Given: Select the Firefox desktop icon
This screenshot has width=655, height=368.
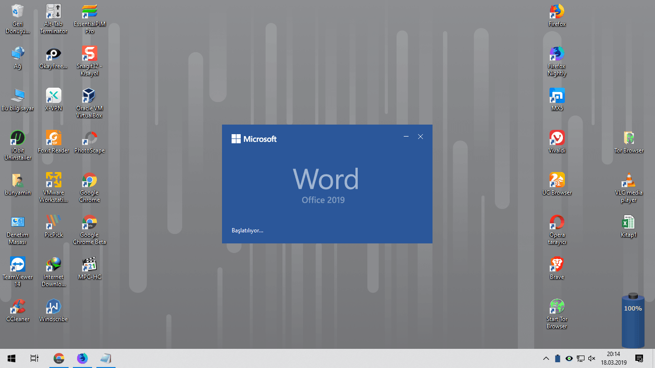Looking at the screenshot, I should (557, 16).
